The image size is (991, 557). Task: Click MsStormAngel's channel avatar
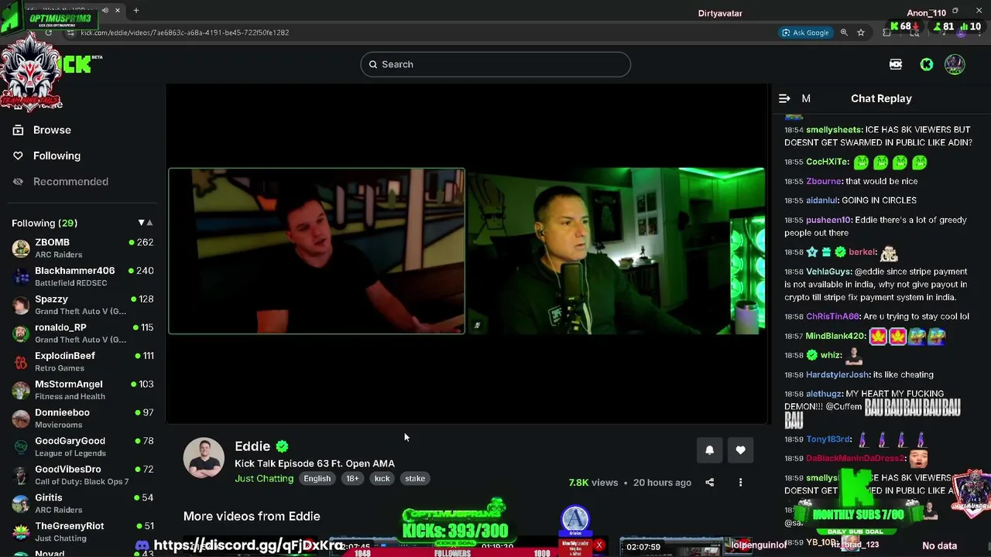[21, 390]
